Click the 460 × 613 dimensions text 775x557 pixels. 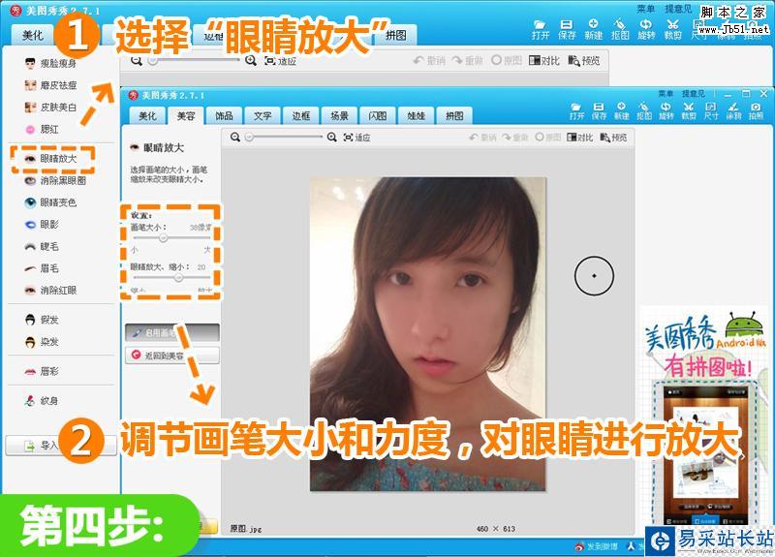pyautogui.click(x=496, y=529)
